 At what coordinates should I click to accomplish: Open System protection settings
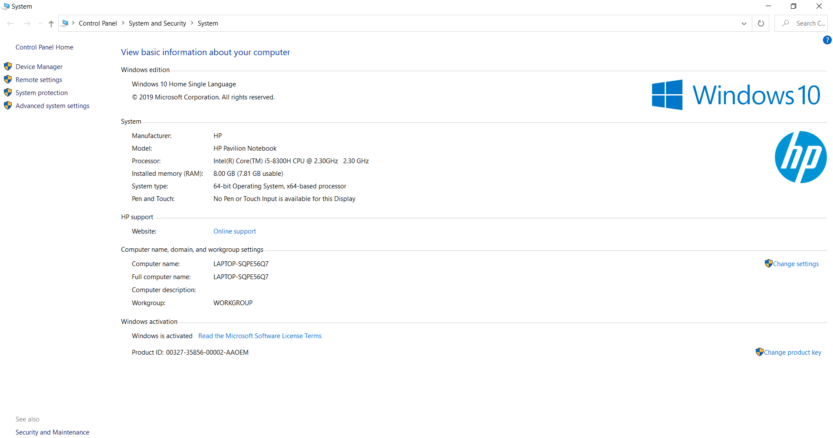[x=41, y=92]
